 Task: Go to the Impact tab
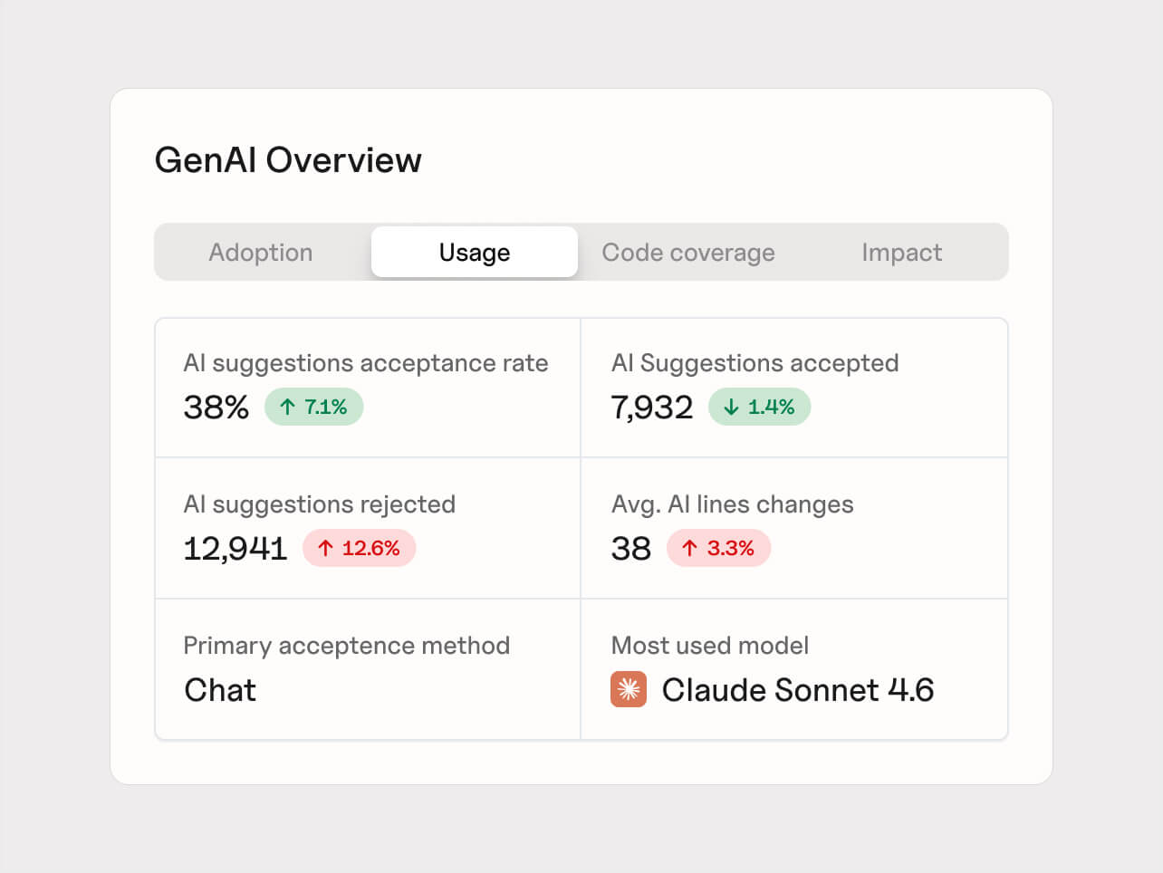pos(901,253)
